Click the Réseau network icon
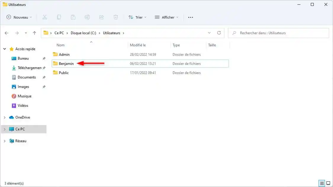This screenshot has width=333, height=187. [12, 141]
